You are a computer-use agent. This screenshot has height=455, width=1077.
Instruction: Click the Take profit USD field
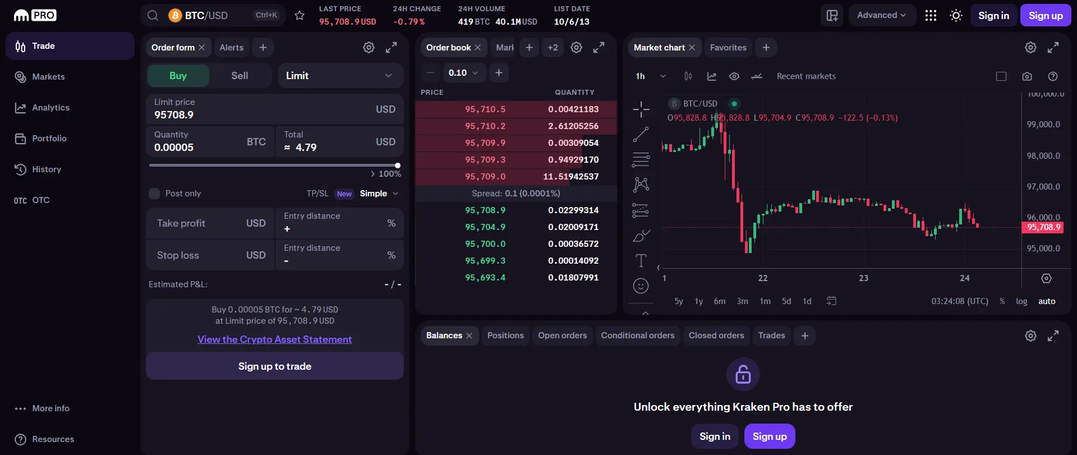(210, 223)
